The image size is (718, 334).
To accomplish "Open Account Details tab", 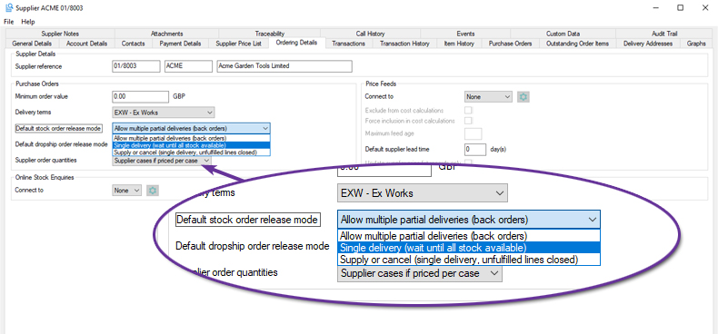I will point(87,44).
